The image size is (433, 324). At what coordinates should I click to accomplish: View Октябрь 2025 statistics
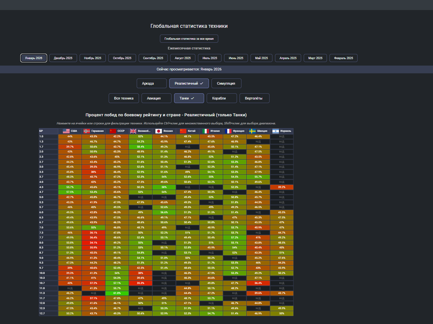point(122,58)
